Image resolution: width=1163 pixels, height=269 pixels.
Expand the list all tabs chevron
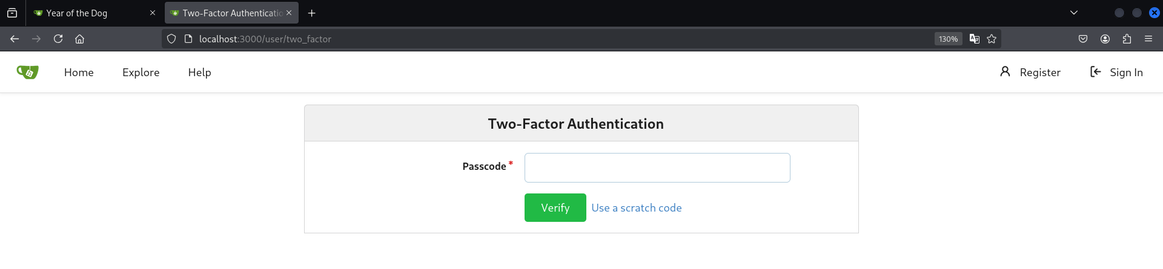coord(1074,13)
